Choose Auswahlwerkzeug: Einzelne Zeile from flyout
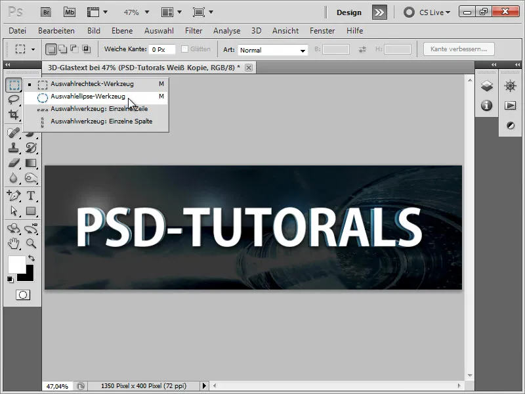The height and width of the screenshot is (394, 525). (x=95, y=109)
